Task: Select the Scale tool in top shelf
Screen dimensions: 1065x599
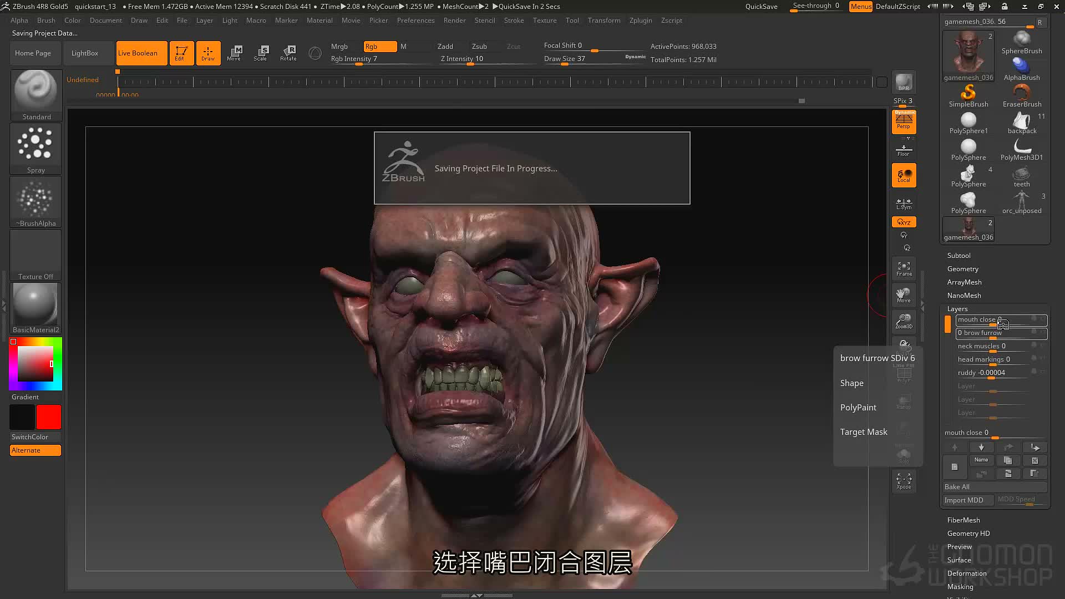Action: pyautogui.click(x=261, y=53)
